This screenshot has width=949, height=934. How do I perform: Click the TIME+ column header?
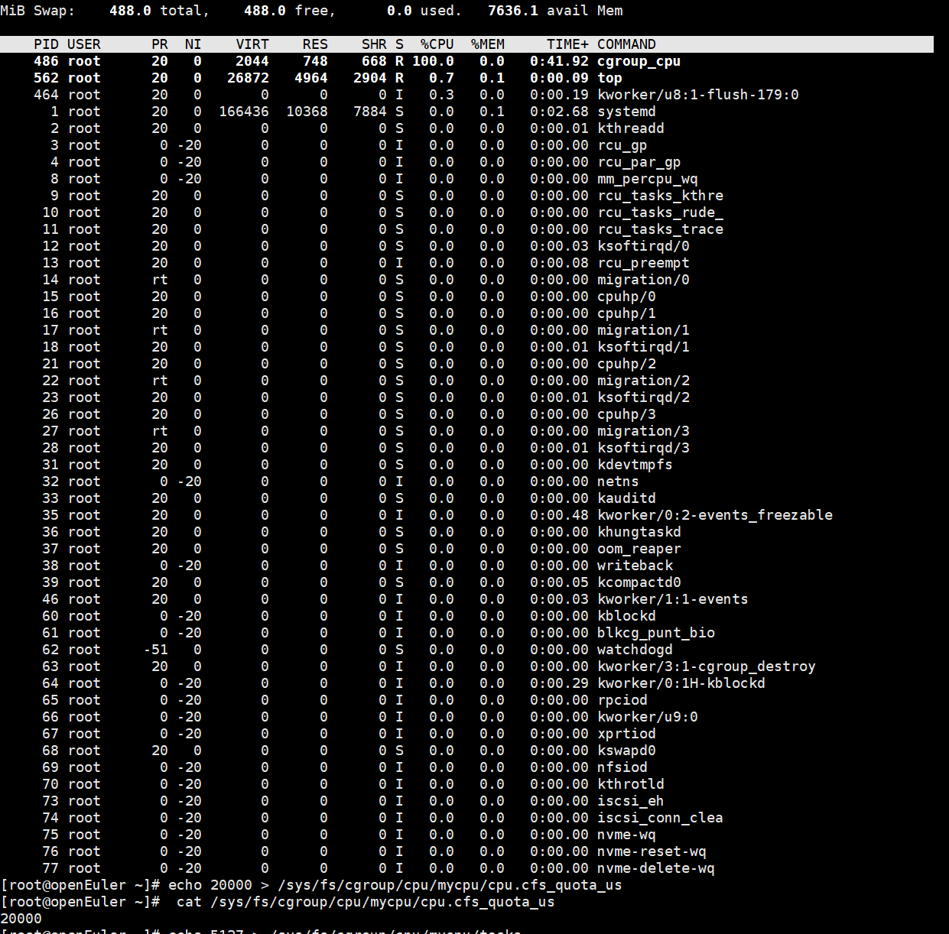click(x=567, y=44)
